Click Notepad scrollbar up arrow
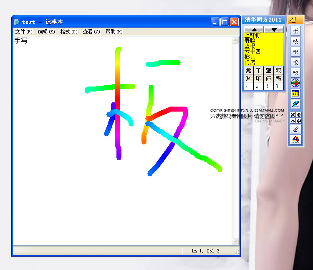This screenshot has height=270, width=313. click(x=235, y=41)
